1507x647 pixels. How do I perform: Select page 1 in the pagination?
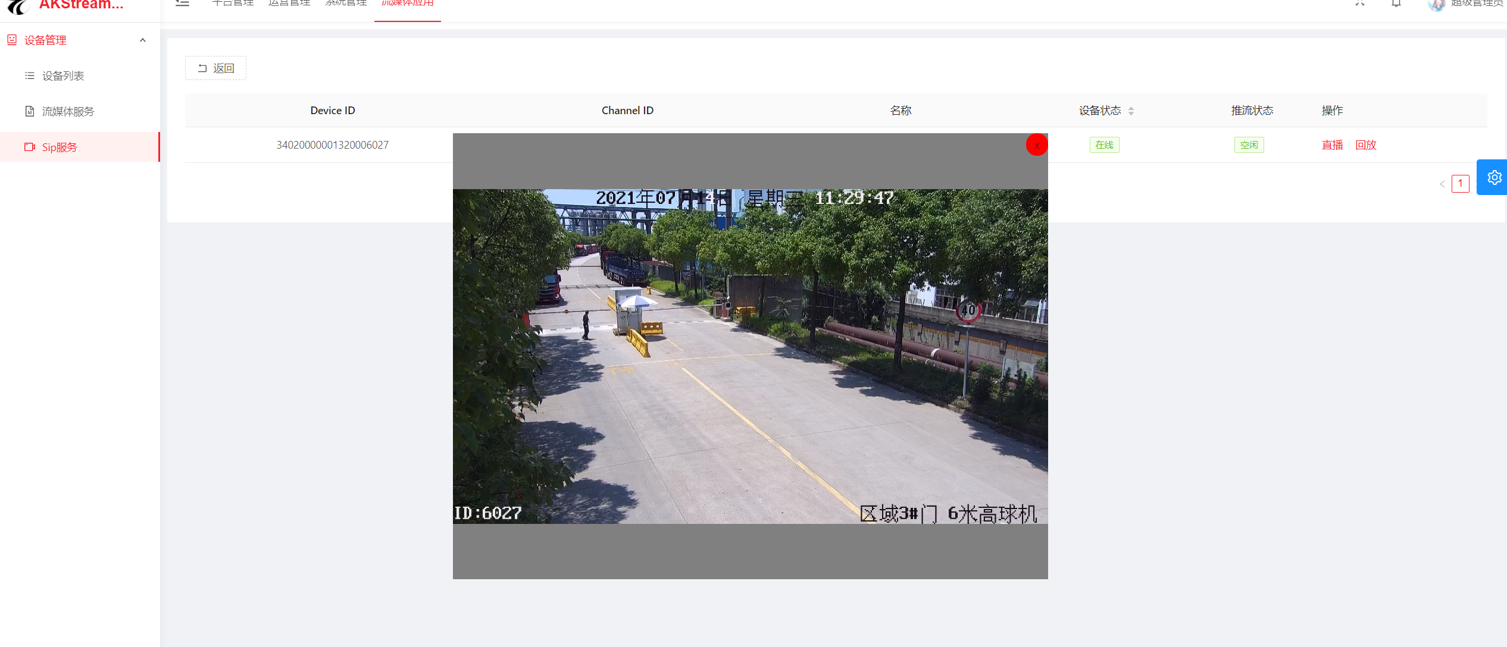click(x=1460, y=183)
